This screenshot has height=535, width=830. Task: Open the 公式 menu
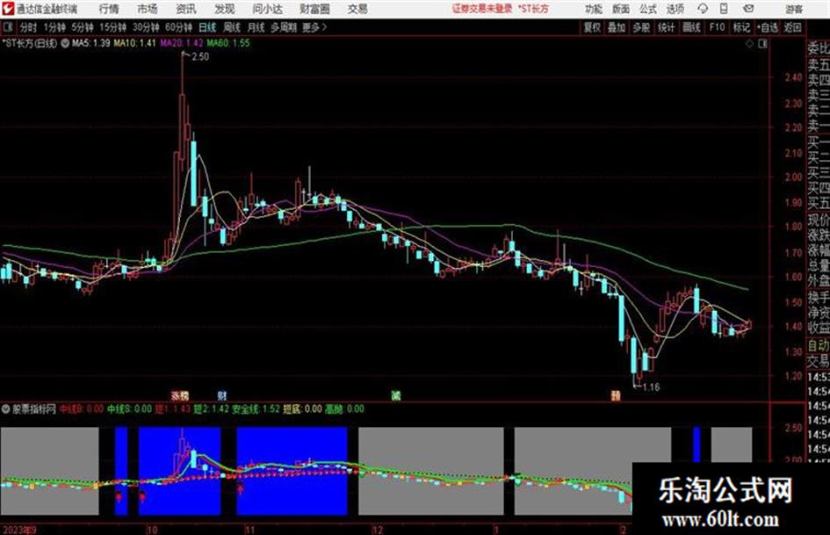(x=648, y=9)
